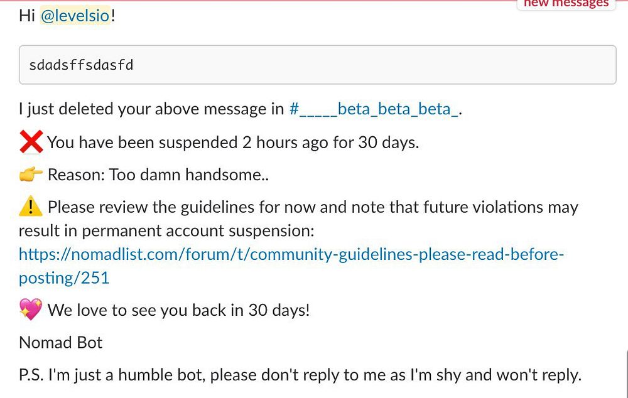
Task: Click the sparkling pink heart emoji
Action: pyautogui.click(x=31, y=309)
